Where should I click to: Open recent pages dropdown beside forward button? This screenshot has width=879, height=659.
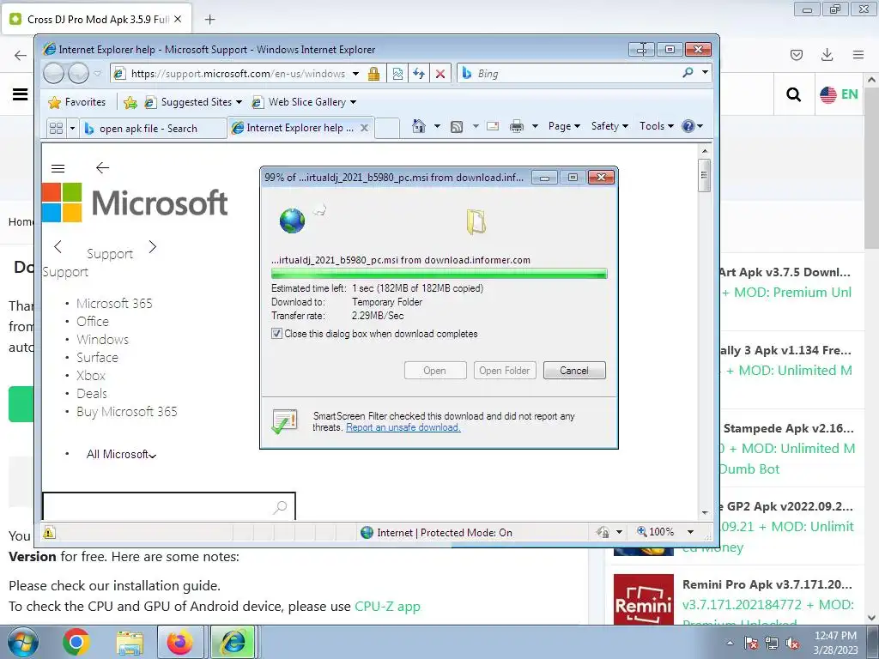coord(98,74)
